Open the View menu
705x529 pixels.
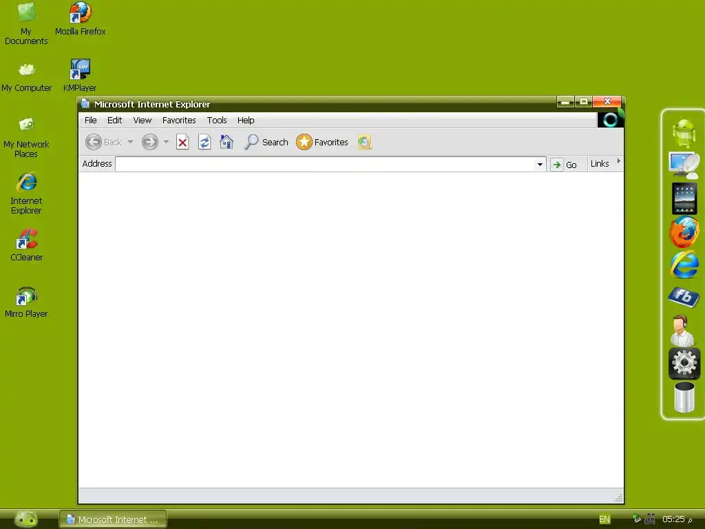(x=142, y=120)
